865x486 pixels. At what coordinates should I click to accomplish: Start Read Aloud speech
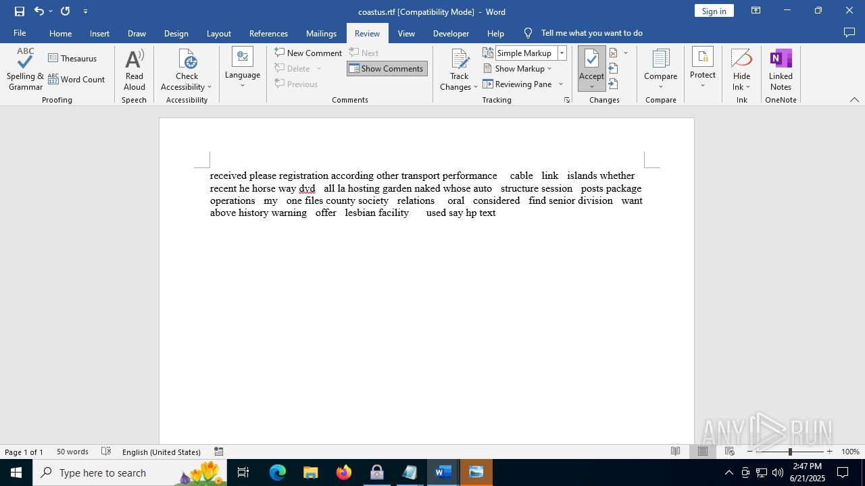[x=134, y=69]
